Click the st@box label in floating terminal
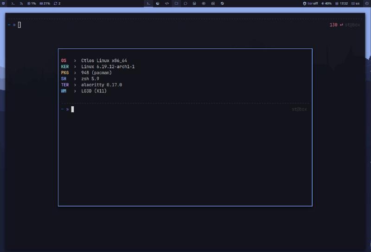Image resolution: width=371 pixels, height=252 pixels. click(299, 109)
